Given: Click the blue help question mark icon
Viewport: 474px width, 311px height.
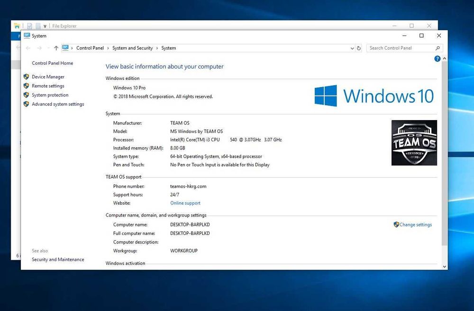Looking at the screenshot, I should (x=437, y=59).
